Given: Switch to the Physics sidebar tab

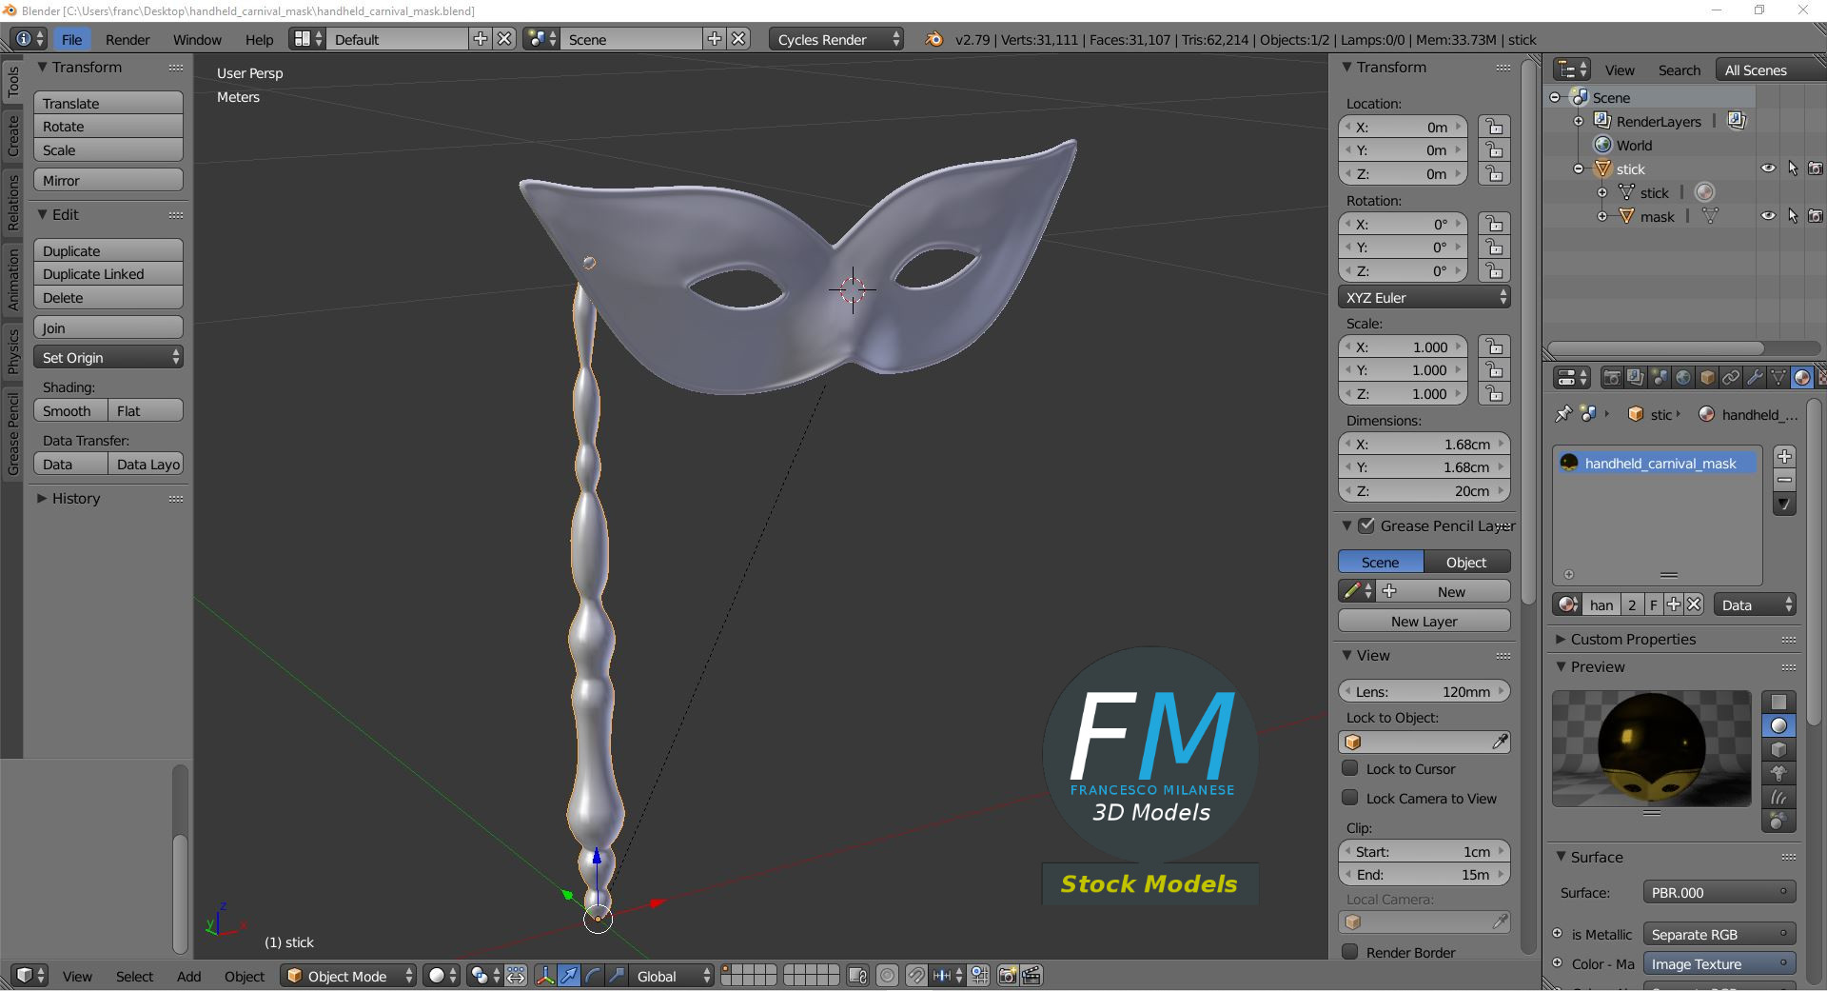Looking at the screenshot, I should (13, 351).
